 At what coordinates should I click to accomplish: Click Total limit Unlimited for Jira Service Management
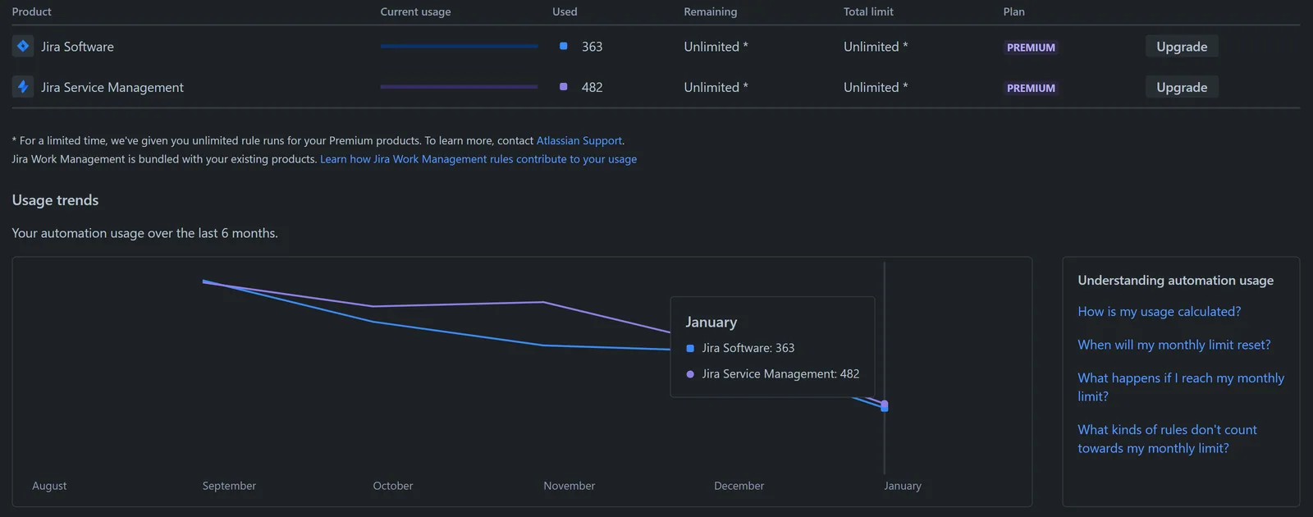click(876, 87)
